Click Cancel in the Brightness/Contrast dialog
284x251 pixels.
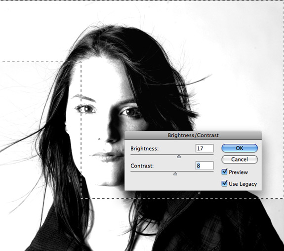tap(240, 159)
